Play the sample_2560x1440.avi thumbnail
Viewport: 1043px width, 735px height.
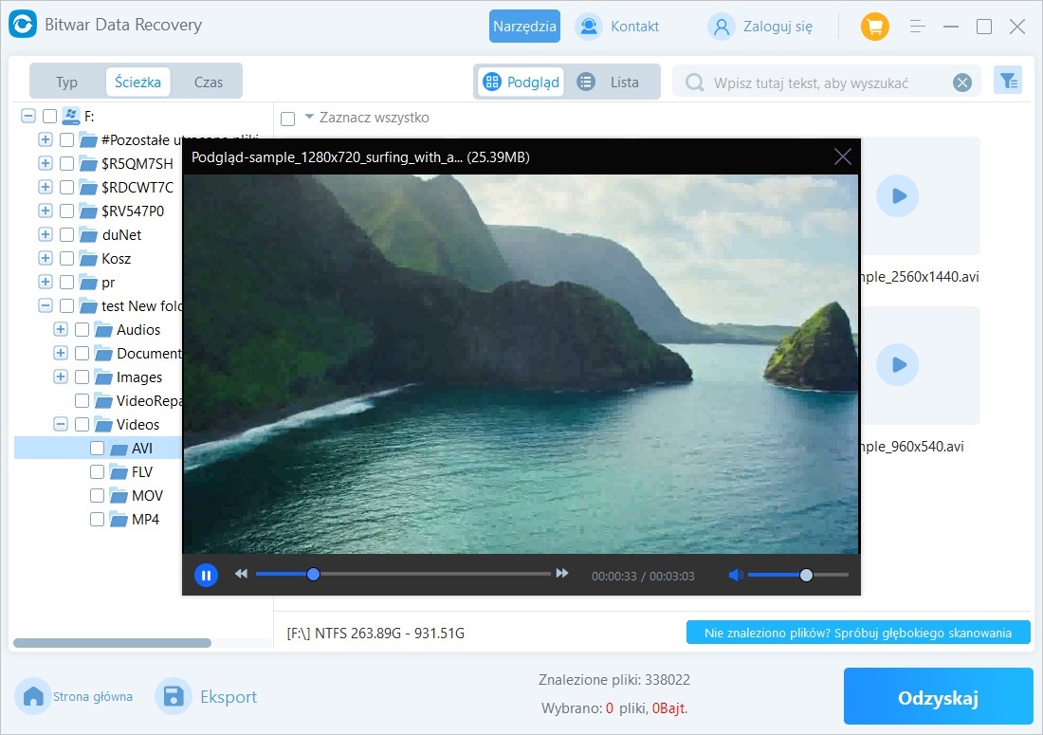point(897,196)
